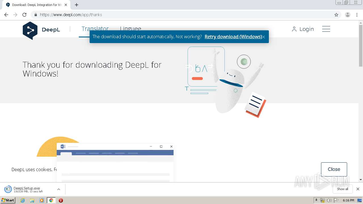Launch Windows Media Player from taskbar
Viewport: 363px width, 204px height.
42,200
